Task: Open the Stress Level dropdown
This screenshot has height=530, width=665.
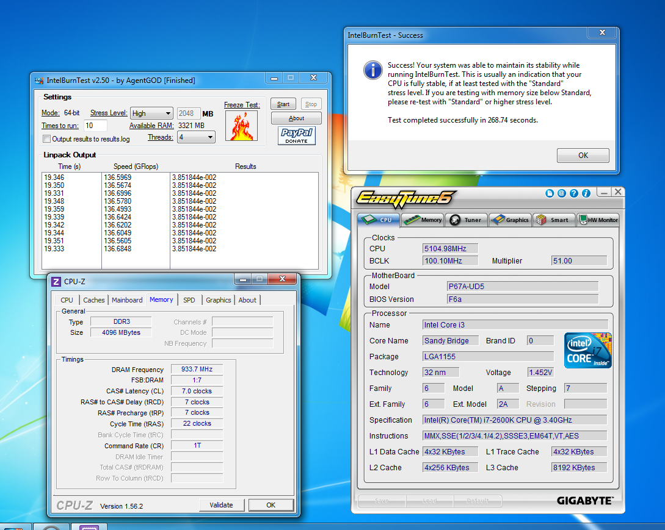Action: click(151, 113)
